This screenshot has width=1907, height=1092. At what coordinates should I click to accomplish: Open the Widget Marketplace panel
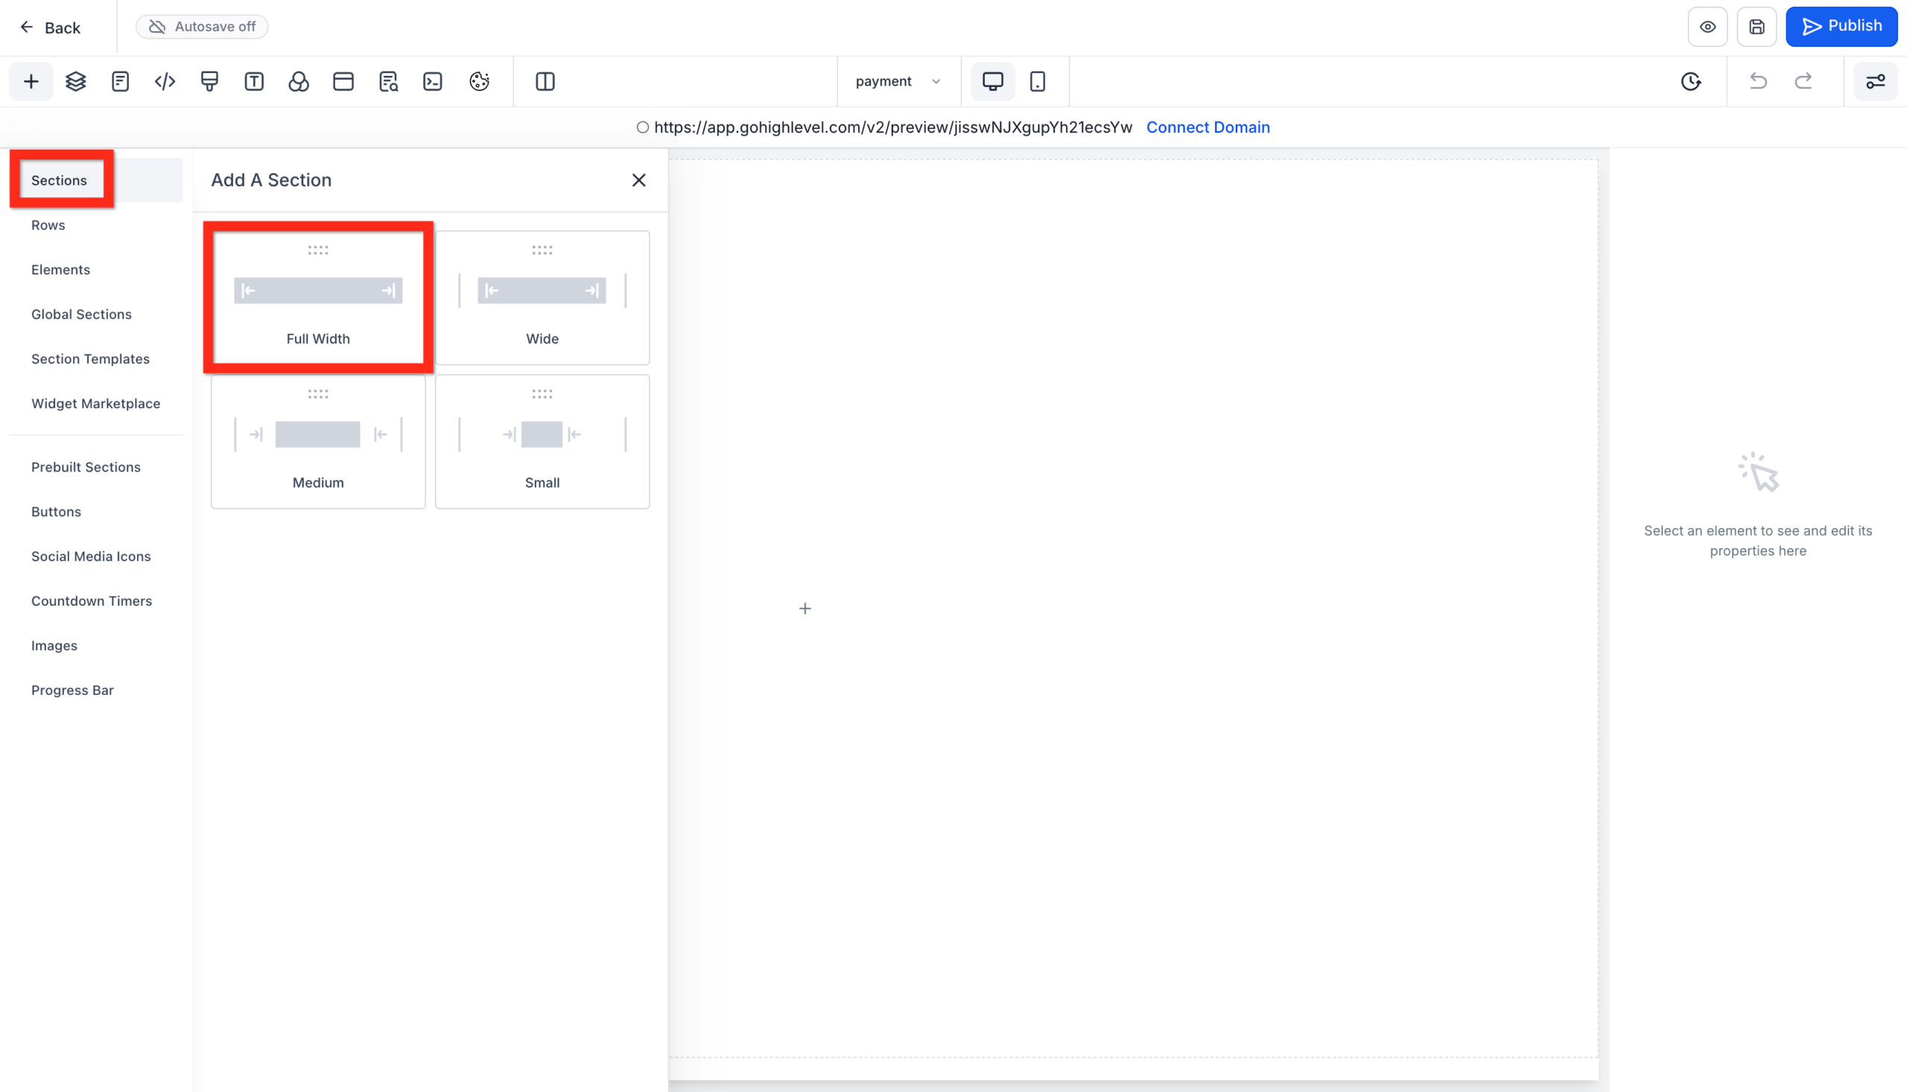[x=96, y=404]
